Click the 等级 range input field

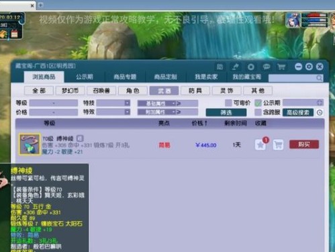[x=54, y=103]
